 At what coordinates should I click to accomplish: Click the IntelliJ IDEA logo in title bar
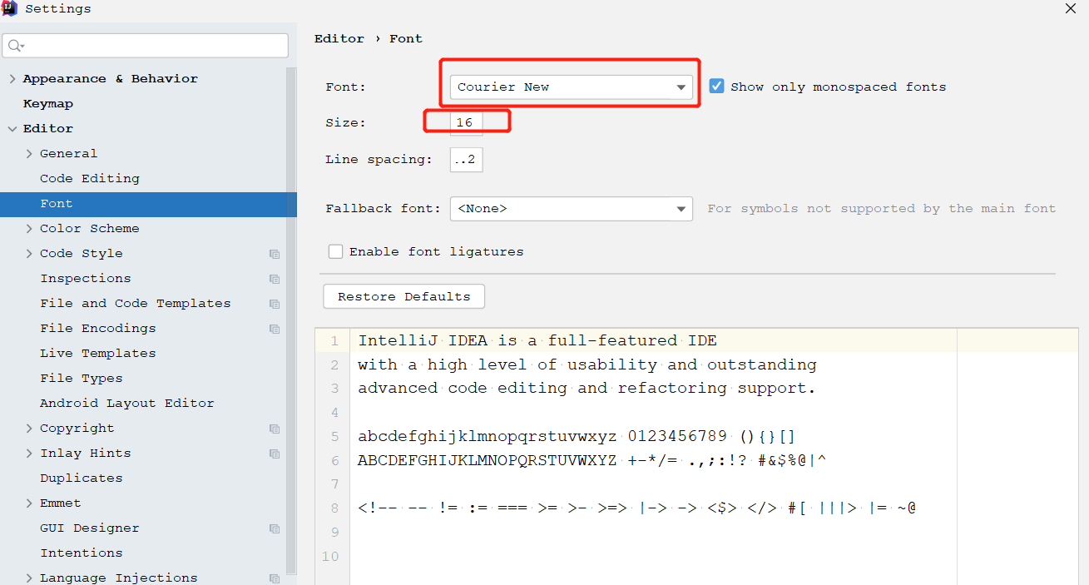click(10, 9)
